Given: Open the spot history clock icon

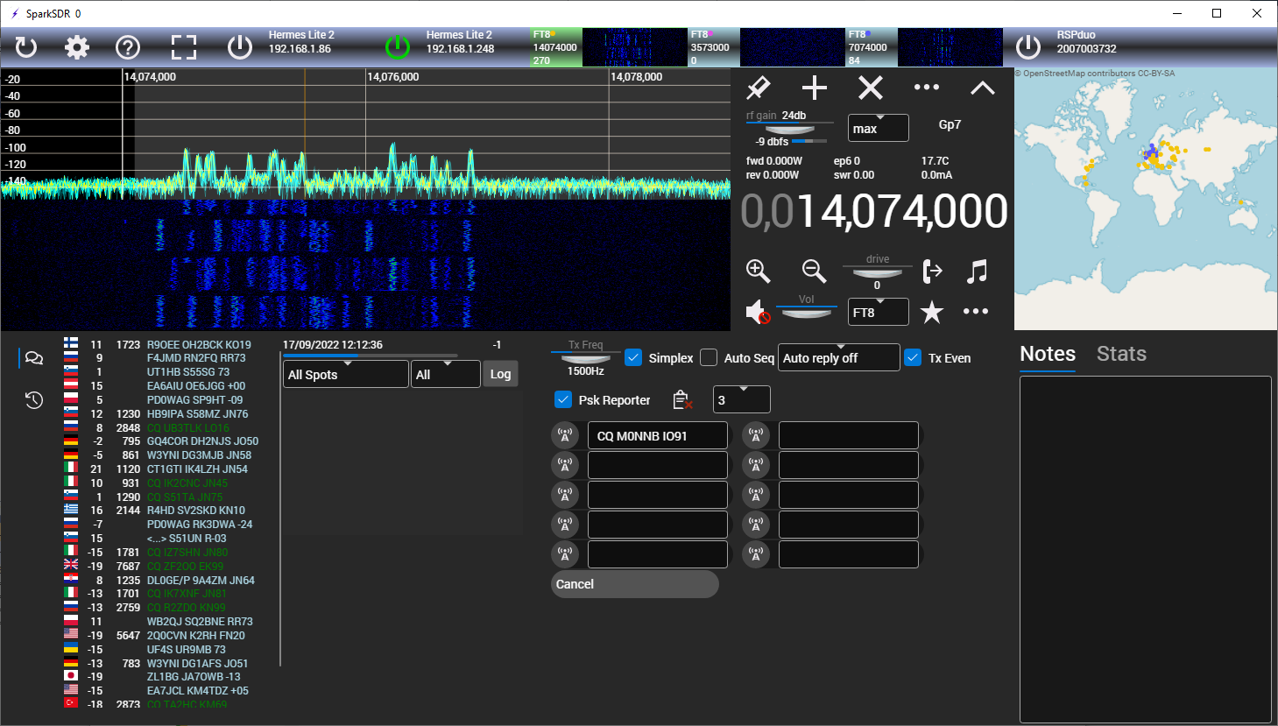Looking at the screenshot, I should click(x=34, y=400).
